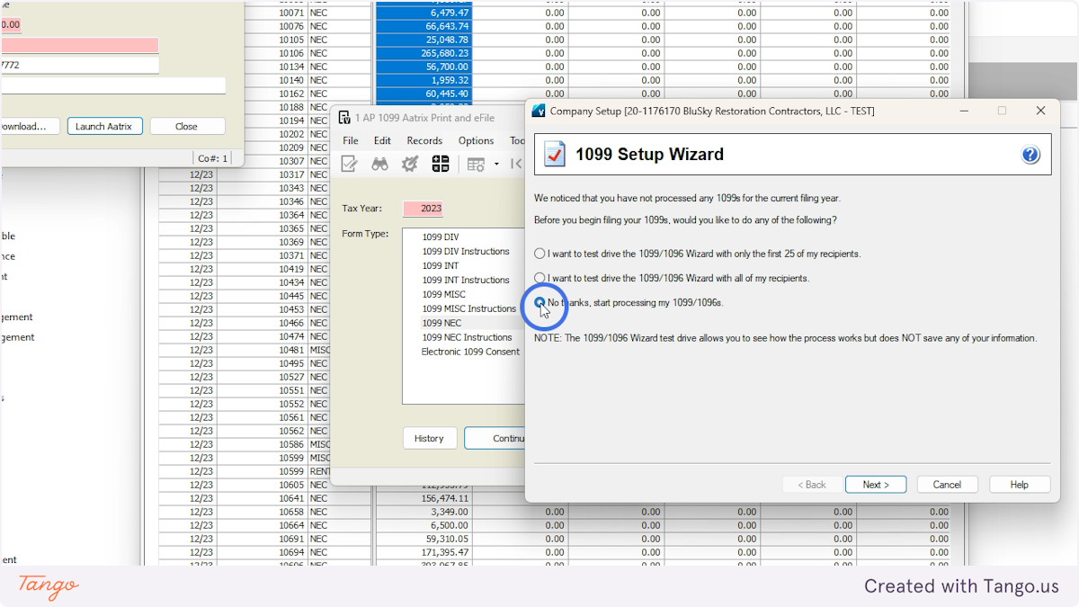Image resolution: width=1079 pixels, height=607 pixels.
Task: Select 1099 MISC form type
Action: [x=444, y=294]
